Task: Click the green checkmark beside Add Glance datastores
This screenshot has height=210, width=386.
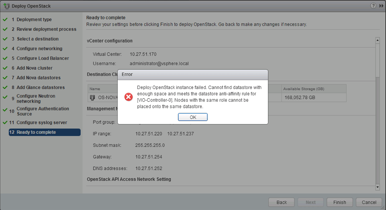Action: [5, 87]
